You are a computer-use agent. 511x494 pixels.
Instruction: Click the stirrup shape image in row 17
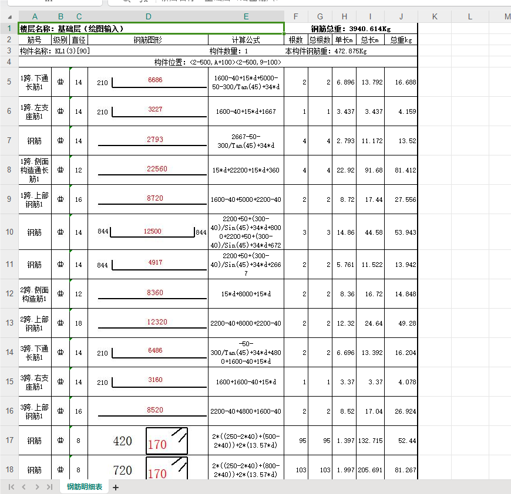[167, 441]
